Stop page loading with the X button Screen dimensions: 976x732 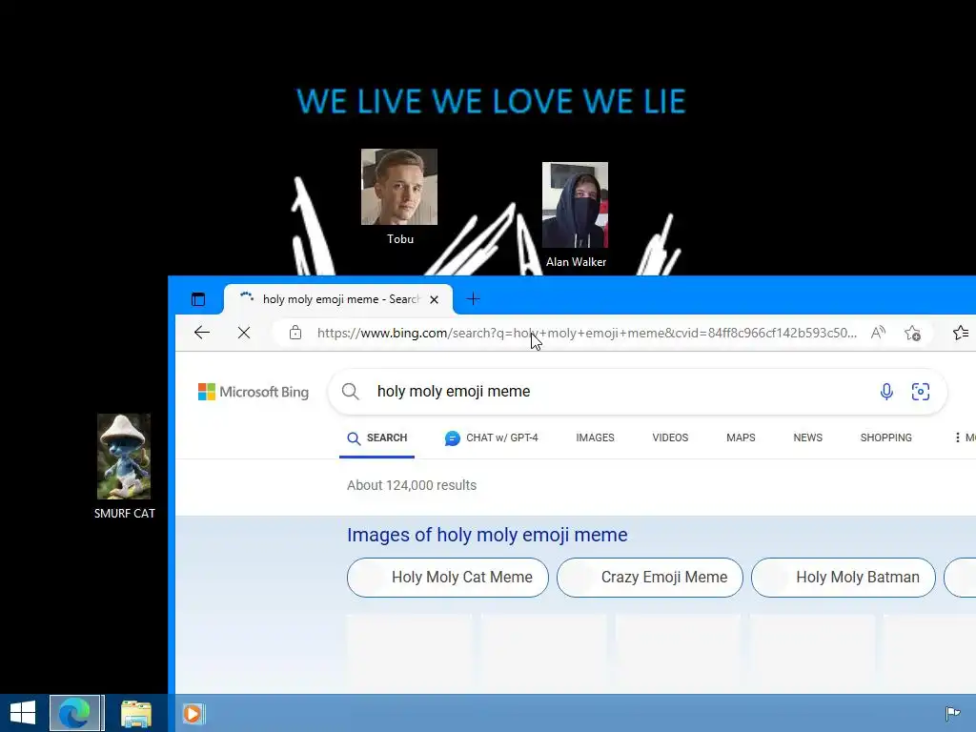point(244,333)
